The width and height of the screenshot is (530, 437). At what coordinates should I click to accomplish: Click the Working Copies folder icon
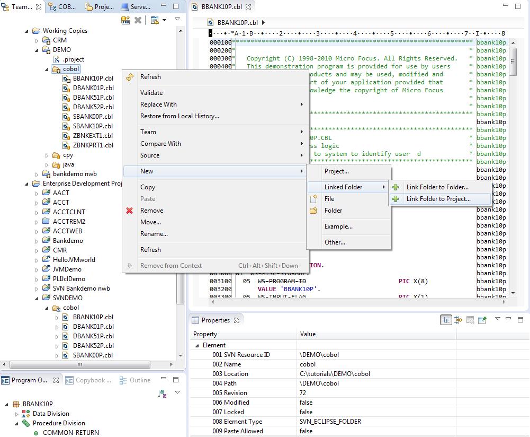[x=36, y=31]
